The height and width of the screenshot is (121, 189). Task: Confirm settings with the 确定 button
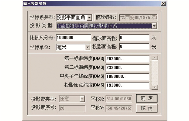147,98
